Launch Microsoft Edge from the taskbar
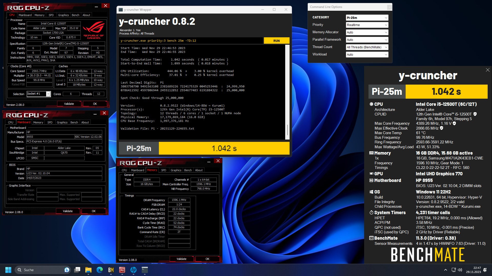The height and width of the screenshot is (276, 492). click(100, 270)
